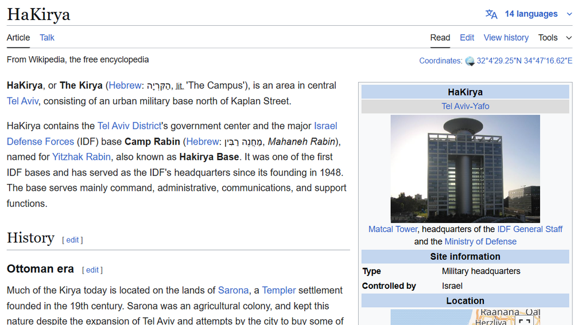The image size is (574, 325).
Task: Click the language translation icon
Action: coord(491,14)
